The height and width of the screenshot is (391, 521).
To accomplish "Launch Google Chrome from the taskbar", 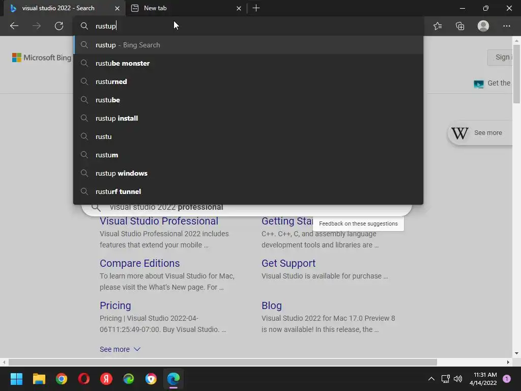I will click(x=62, y=379).
